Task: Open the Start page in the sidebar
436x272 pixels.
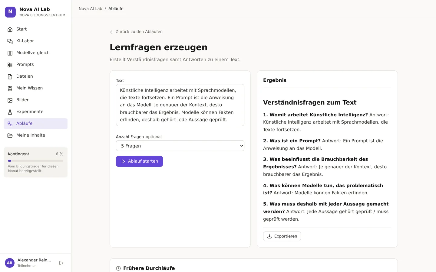Action: click(x=35, y=29)
